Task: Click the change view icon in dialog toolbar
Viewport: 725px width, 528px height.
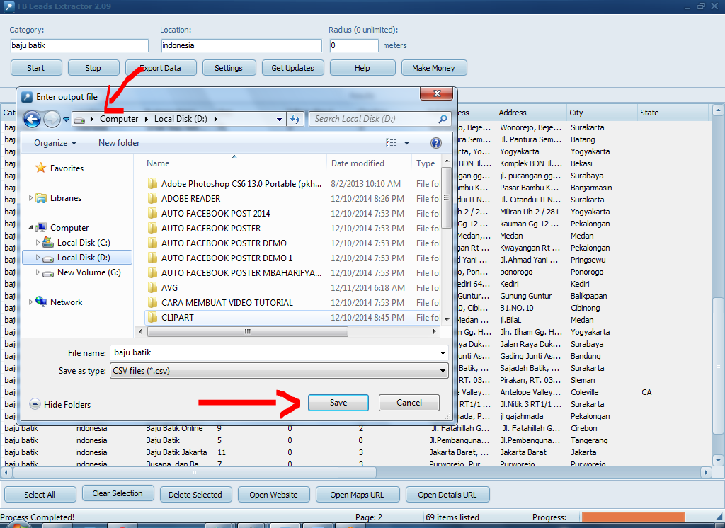Action: tap(391, 143)
